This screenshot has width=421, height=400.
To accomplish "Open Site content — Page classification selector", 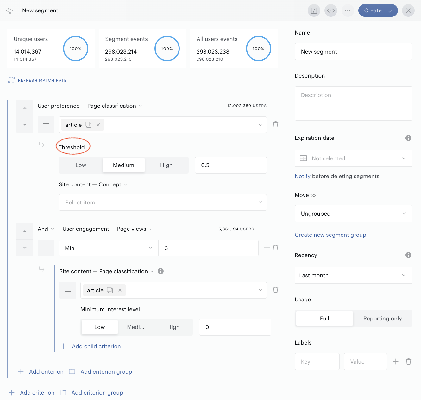I will 106,271.
